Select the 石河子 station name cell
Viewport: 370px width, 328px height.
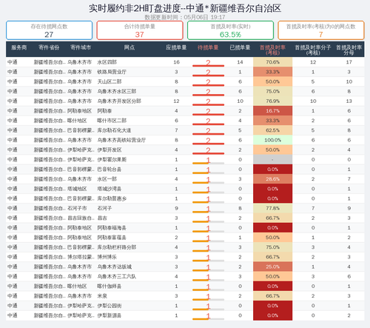click(x=104, y=208)
